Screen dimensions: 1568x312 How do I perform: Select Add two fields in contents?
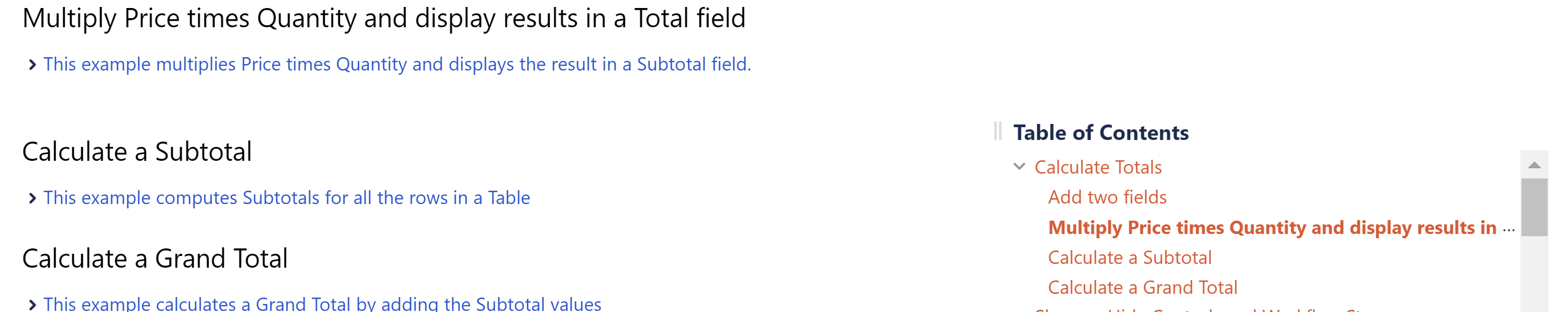click(1107, 197)
